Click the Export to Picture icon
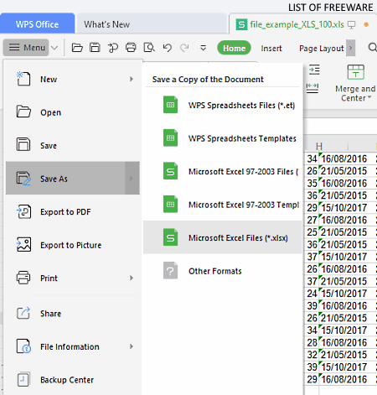Image resolution: width=377 pixels, height=395 pixels. [x=23, y=244]
